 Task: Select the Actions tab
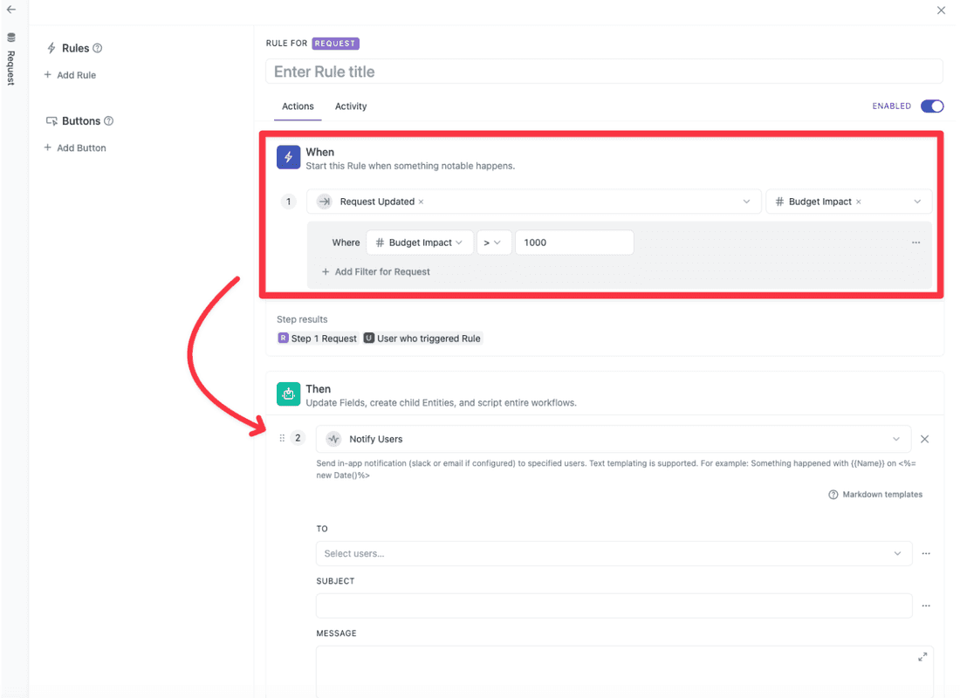click(x=298, y=106)
